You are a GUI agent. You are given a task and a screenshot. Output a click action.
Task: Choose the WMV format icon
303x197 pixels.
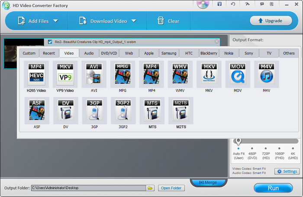pos(180,74)
